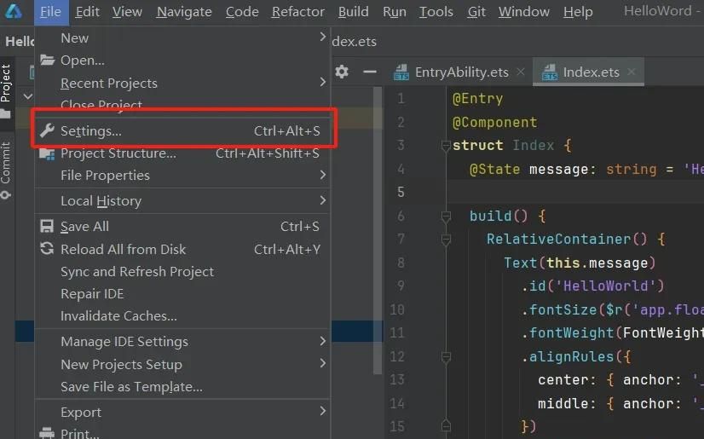Image resolution: width=704 pixels, height=439 pixels.
Task: Click the Save All floppy disk icon
Action: tap(47, 227)
